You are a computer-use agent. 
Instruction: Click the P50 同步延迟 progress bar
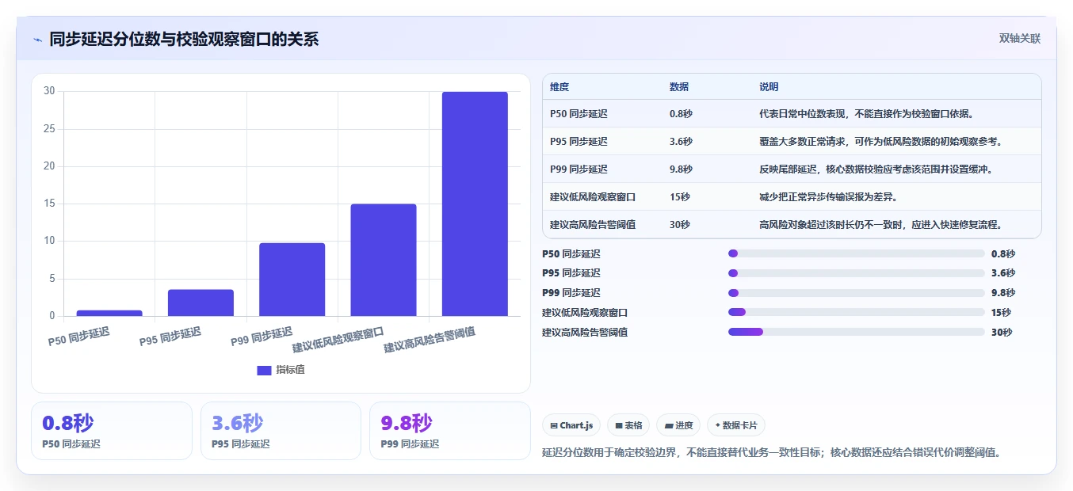[x=856, y=253]
